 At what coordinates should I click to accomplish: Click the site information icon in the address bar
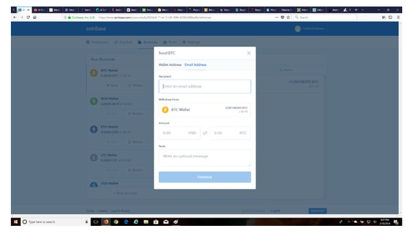[65, 17]
